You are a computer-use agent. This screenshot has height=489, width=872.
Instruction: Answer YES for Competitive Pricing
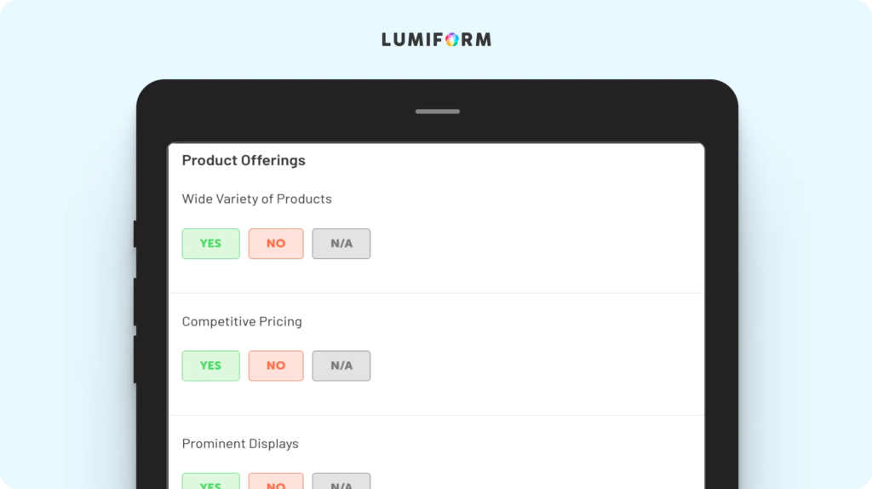210,365
